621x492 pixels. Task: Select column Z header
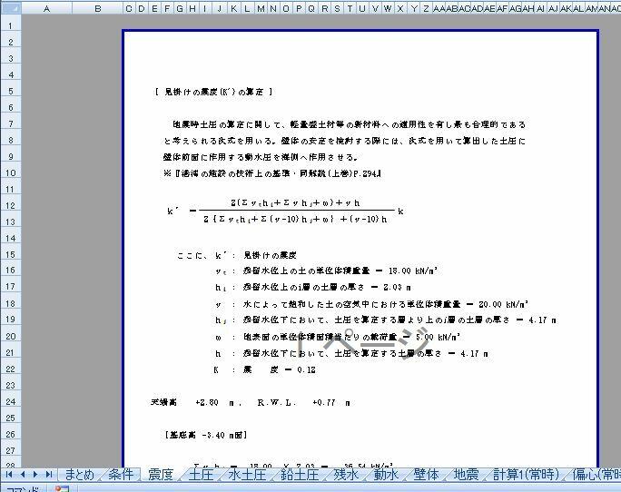click(426, 8)
